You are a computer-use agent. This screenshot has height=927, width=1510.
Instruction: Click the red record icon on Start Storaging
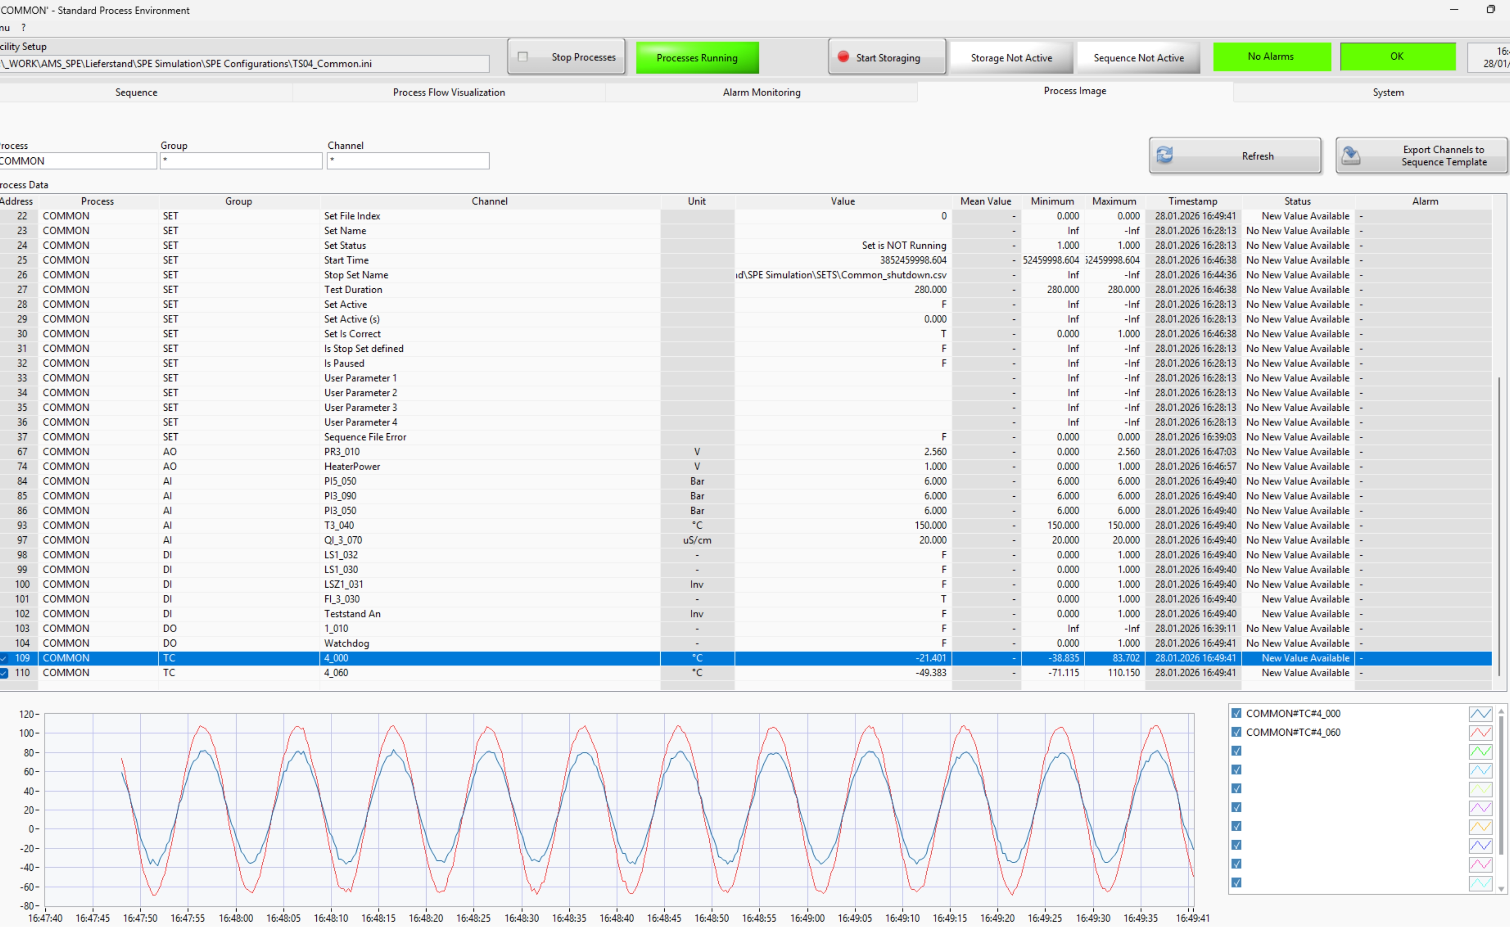click(x=843, y=56)
